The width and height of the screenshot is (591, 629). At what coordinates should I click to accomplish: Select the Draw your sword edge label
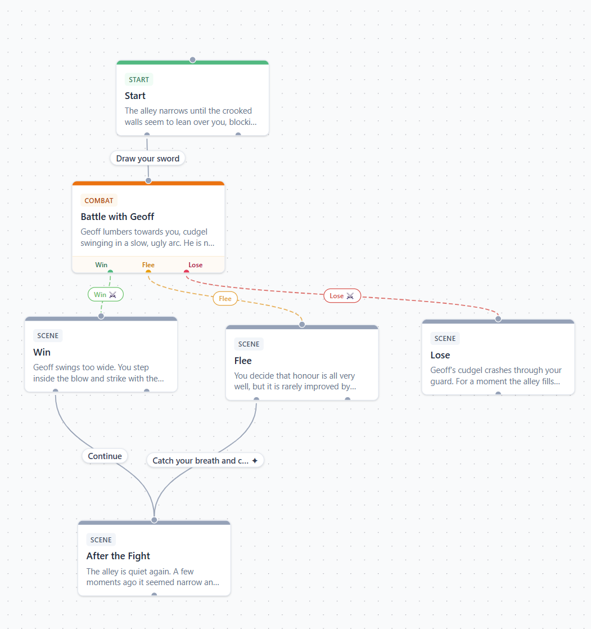tap(147, 159)
